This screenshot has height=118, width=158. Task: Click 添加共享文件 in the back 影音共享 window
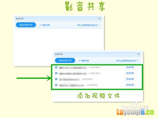click(x=26, y=25)
